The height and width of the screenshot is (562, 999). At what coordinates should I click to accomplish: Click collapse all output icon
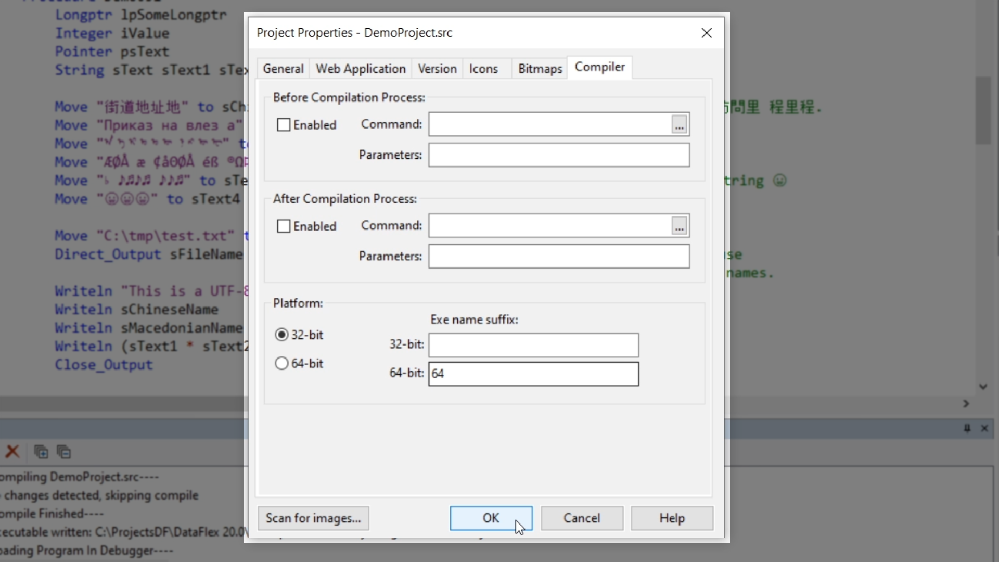(x=64, y=452)
